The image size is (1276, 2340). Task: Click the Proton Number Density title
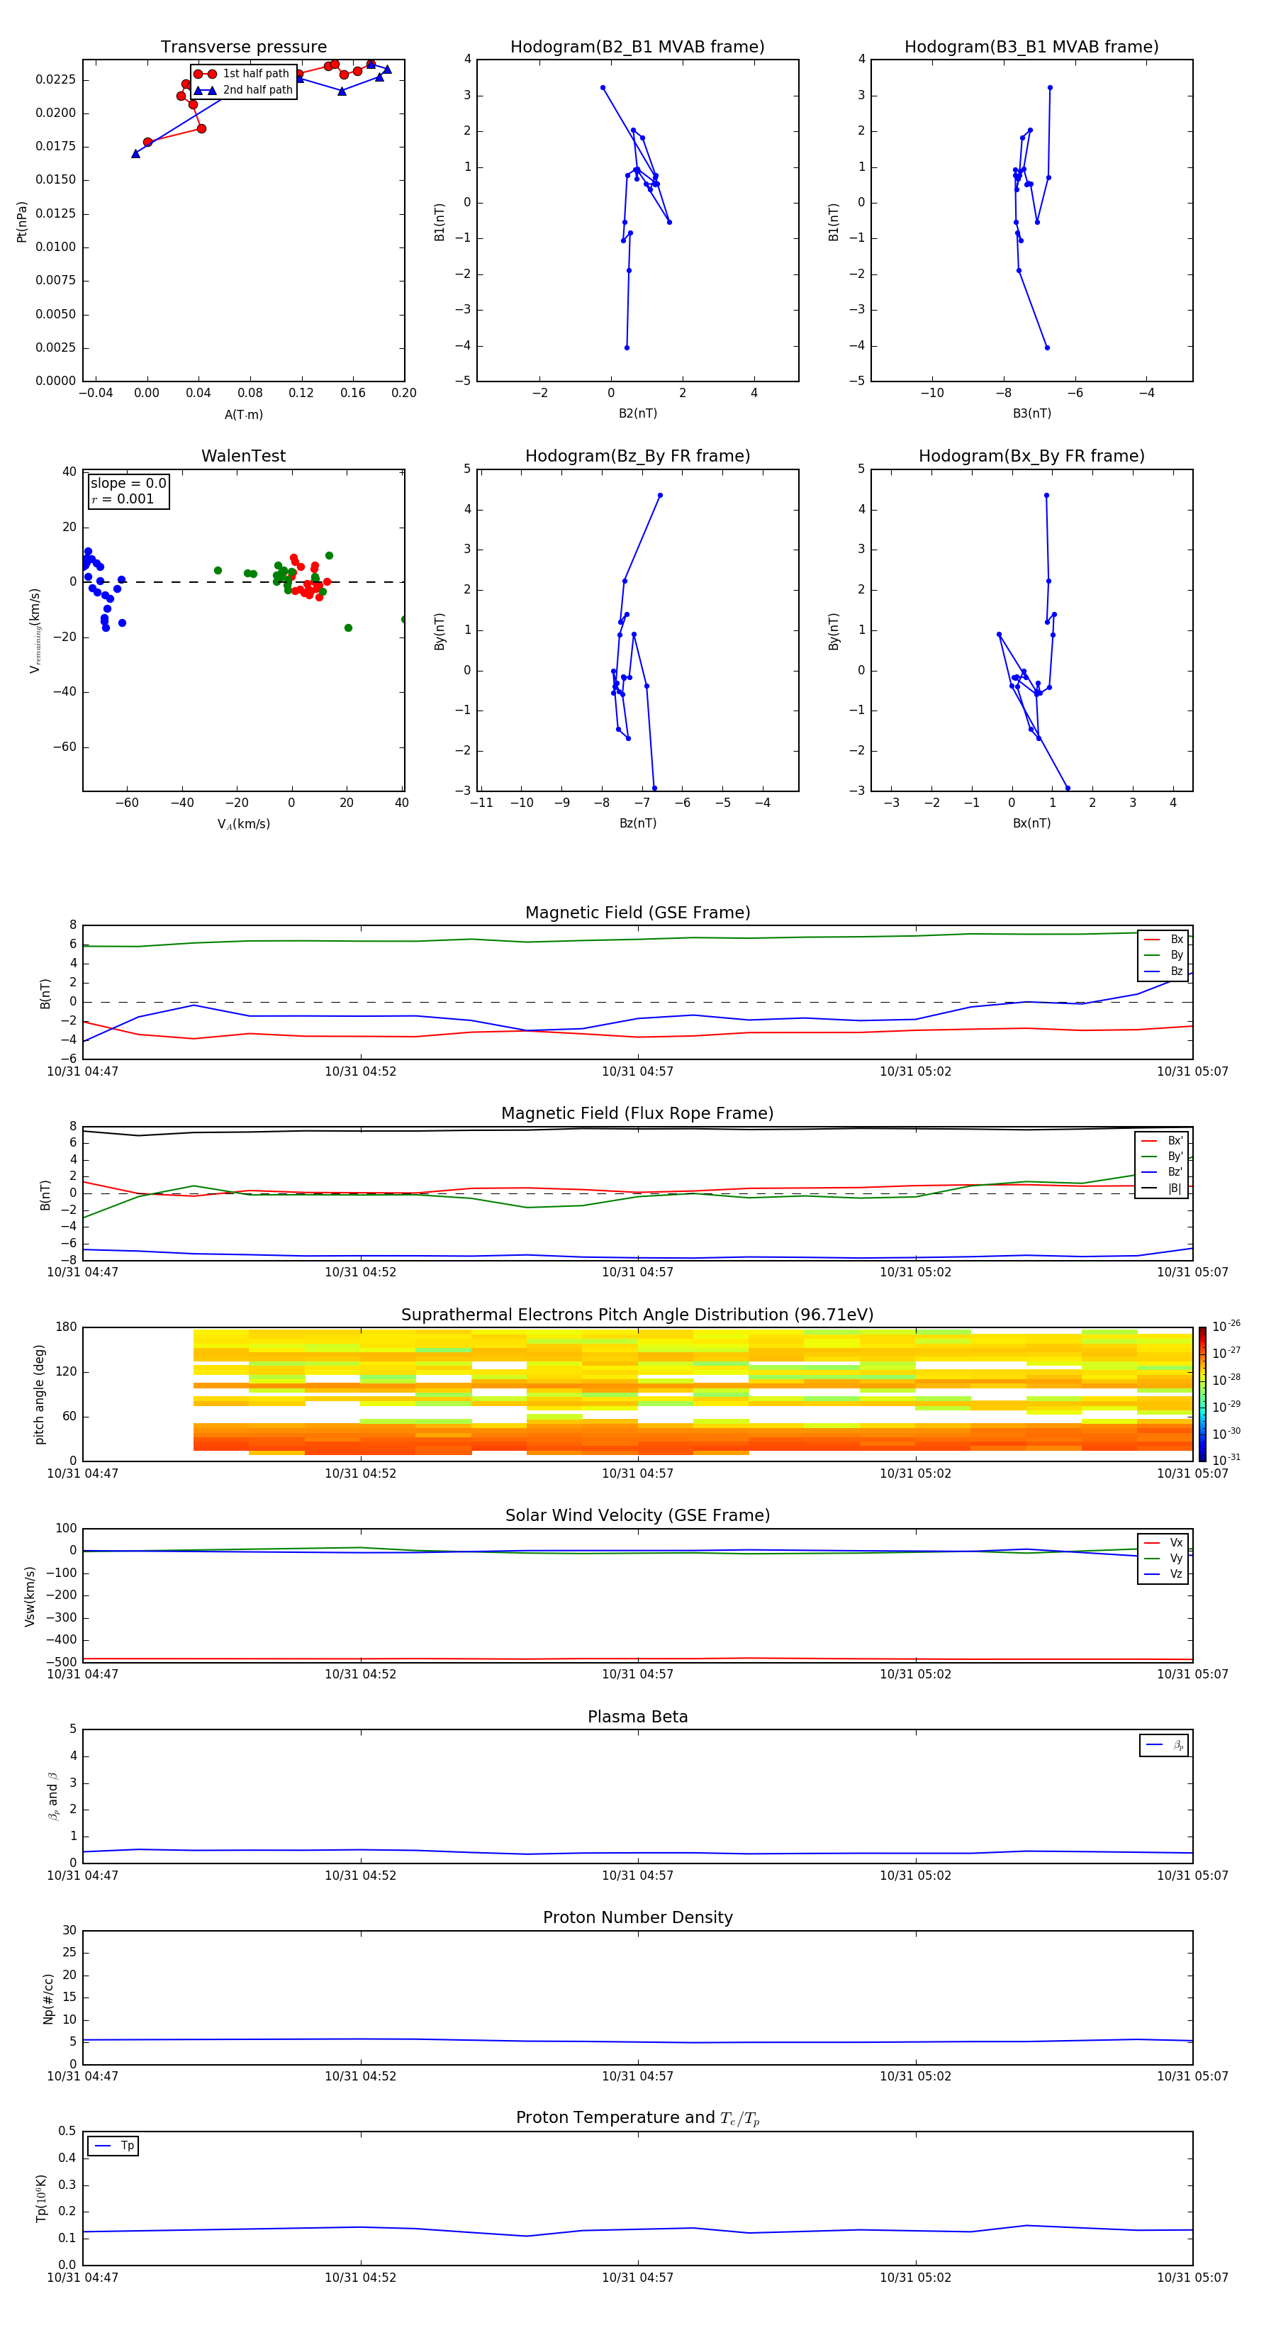637,1917
